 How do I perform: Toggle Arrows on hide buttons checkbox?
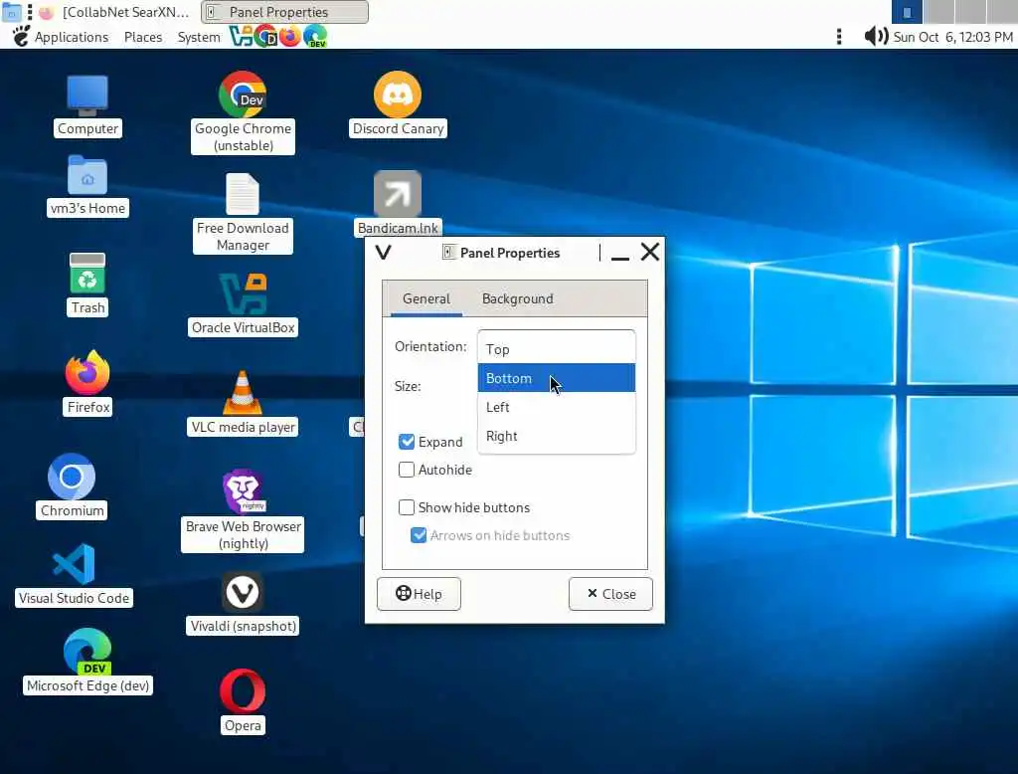pyautogui.click(x=419, y=535)
